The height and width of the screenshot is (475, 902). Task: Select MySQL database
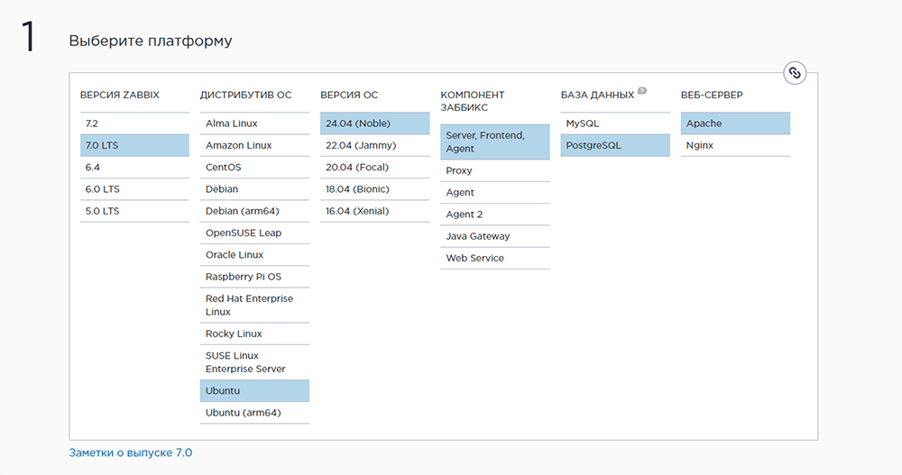point(615,123)
